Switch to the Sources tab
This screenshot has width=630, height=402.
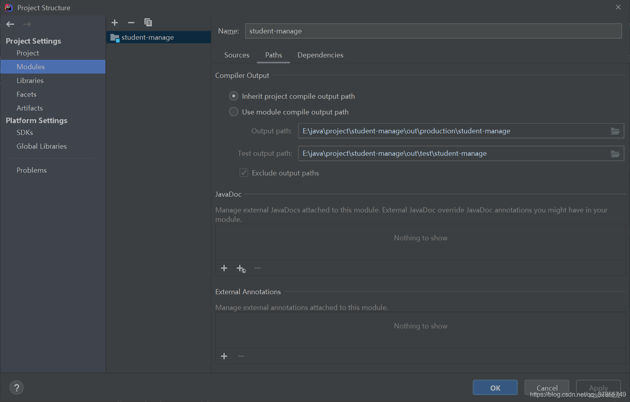pyautogui.click(x=236, y=55)
